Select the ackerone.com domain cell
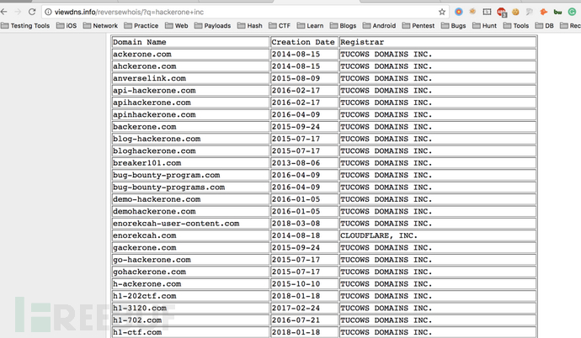The width and height of the screenshot is (581, 338). coord(190,55)
